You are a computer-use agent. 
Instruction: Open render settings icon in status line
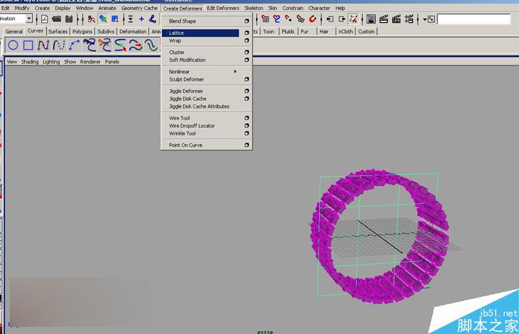pos(409,19)
